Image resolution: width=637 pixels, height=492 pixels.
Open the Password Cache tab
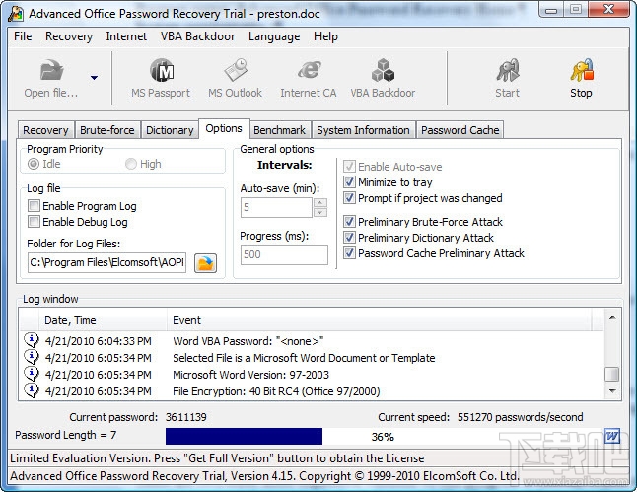tap(460, 130)
